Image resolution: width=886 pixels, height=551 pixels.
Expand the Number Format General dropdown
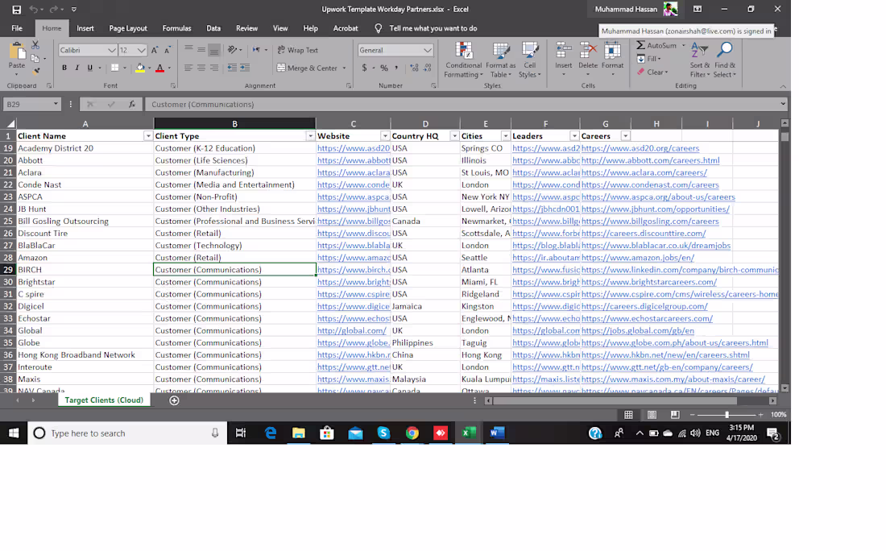pyautogui.click(x=428, y=50)
